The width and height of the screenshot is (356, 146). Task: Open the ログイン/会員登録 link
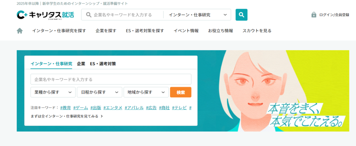point(334,15)
